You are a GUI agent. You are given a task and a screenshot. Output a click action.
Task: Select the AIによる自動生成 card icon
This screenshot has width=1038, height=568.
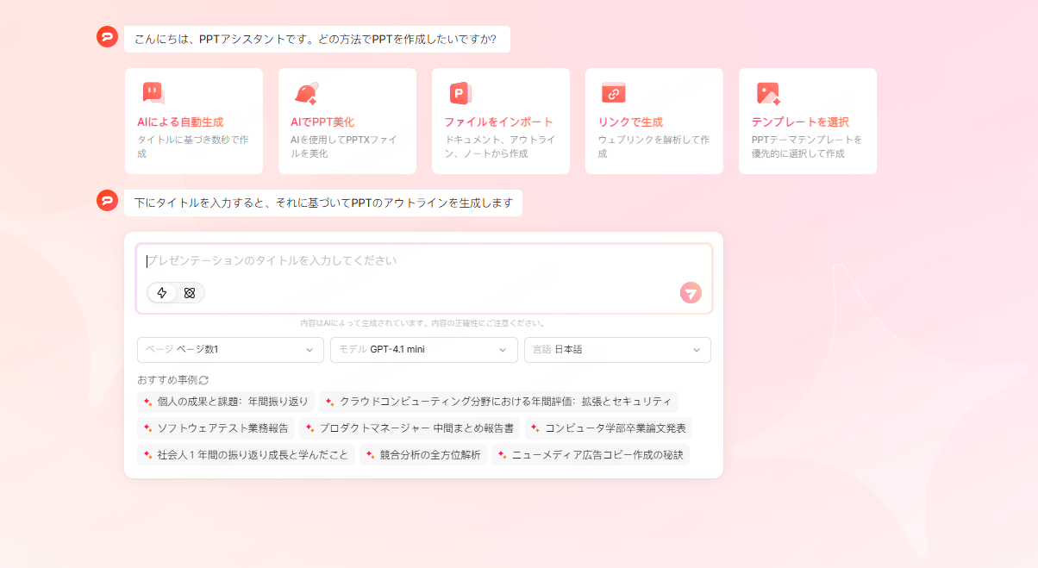153,91
